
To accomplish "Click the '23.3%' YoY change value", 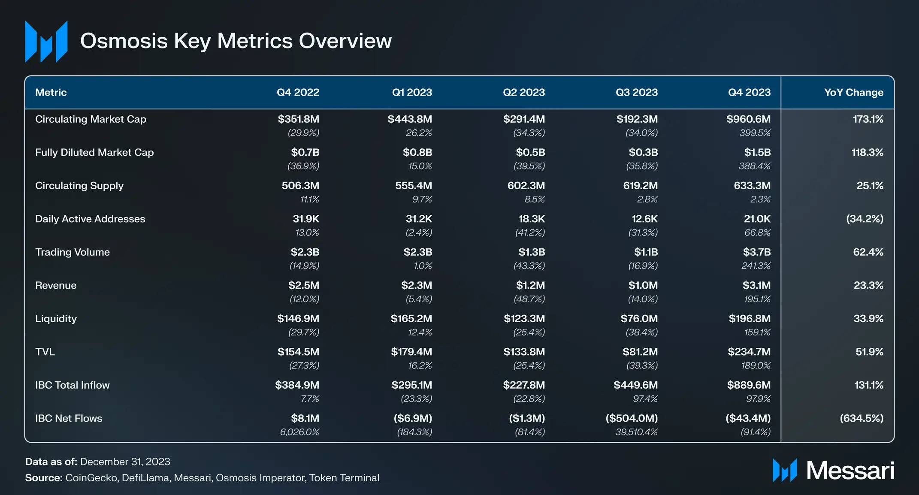I will [x=868, y=285].
